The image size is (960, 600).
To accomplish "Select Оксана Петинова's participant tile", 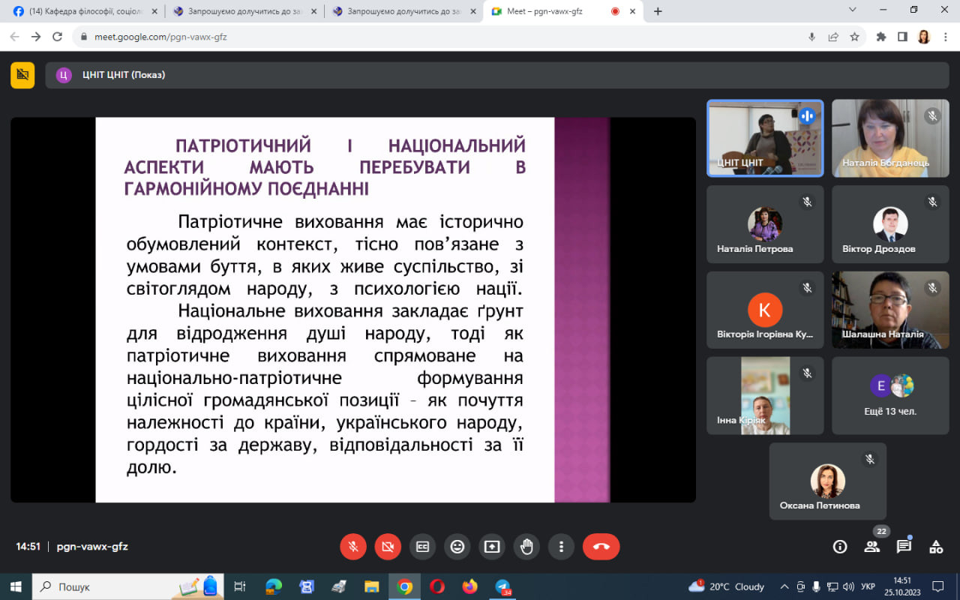I will point(828,481).
